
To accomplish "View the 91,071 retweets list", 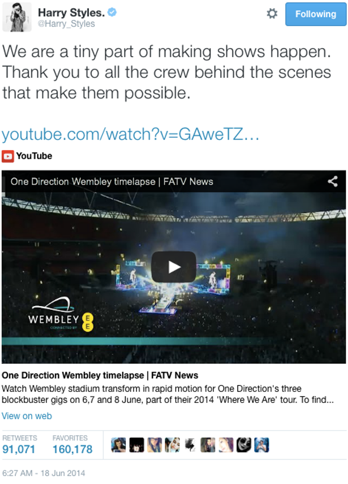I will tap(19, 445).
